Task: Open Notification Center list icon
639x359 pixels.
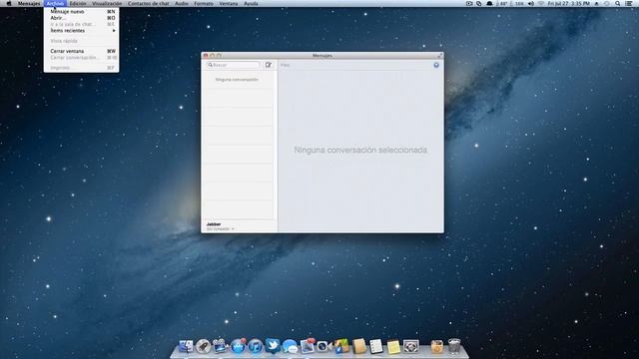Action: (629, 3)
